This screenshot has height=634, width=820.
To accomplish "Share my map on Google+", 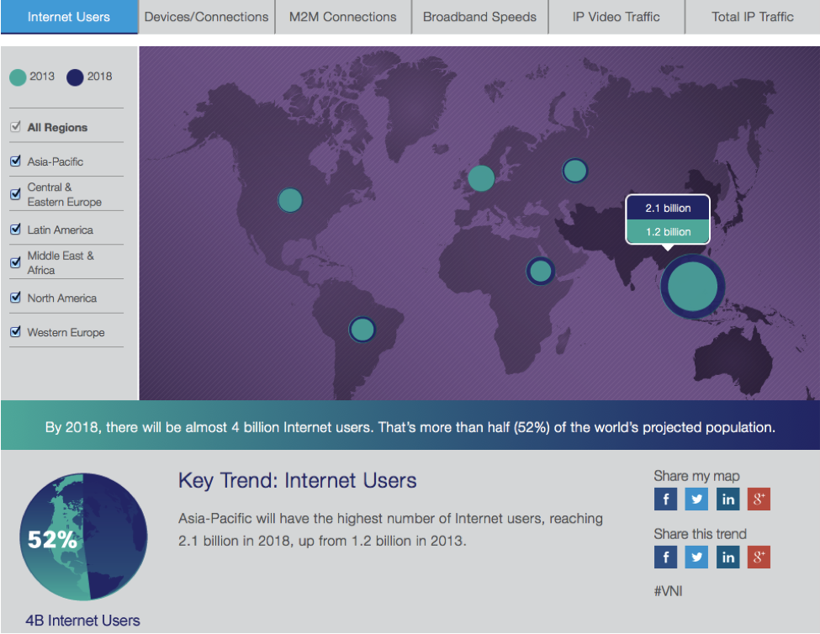I will [759, 499].
